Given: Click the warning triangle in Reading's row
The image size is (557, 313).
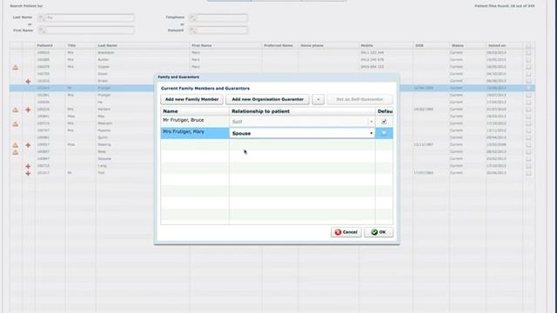Looking at the screenshot, I should [x=16, y=145].
